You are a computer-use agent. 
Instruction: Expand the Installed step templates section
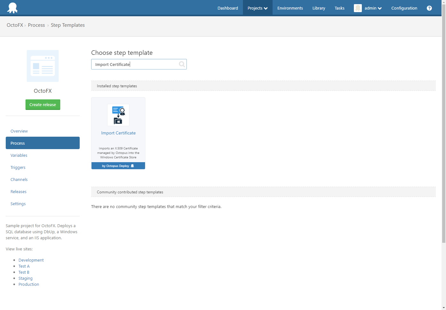(117, 86)
